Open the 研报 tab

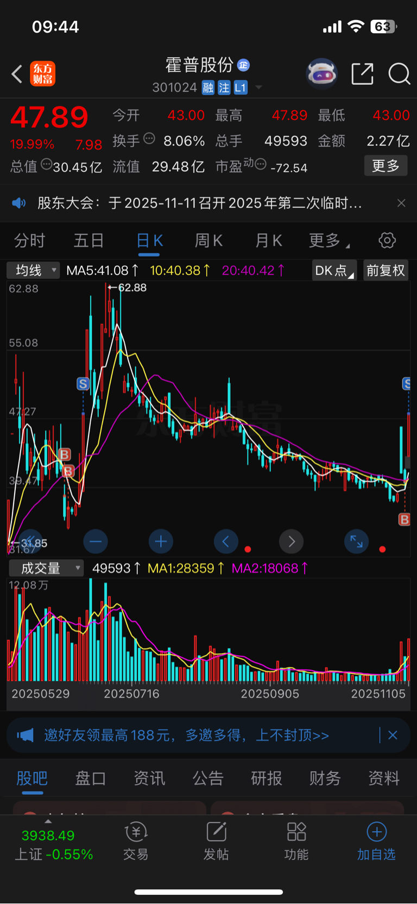(267, 778)
